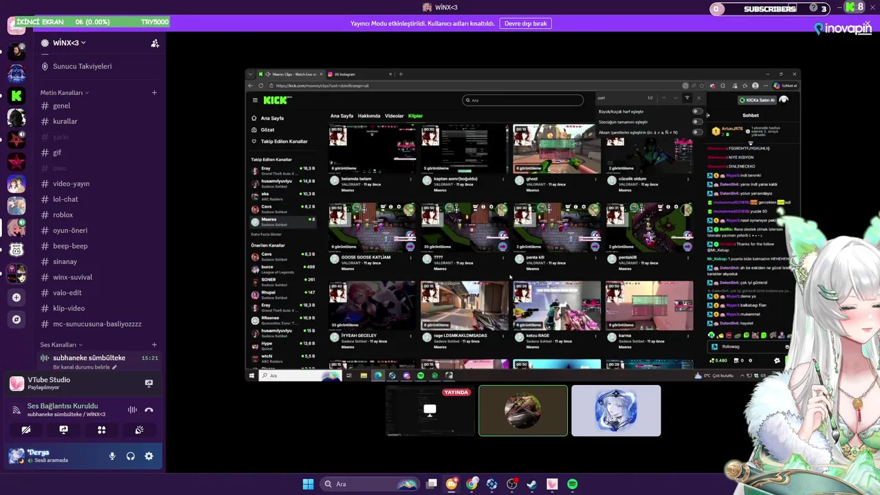Switch to Ana Sayfa tab on Kick channel
The width and height of the screenshot is (880, 495).
coord(342,116)
